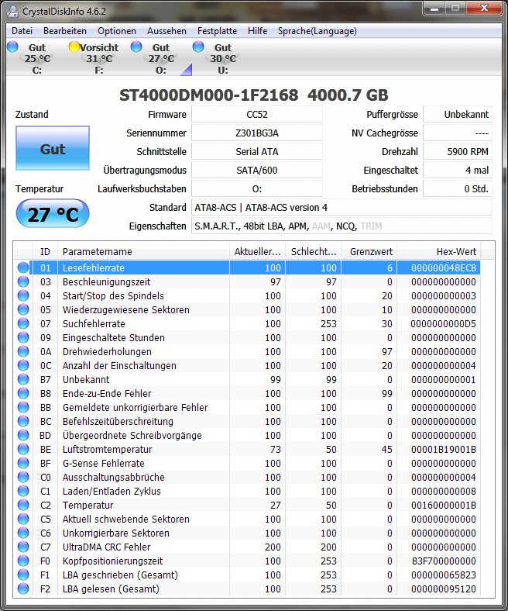Select drive O: with 27 °C
508x611 pixels.
click(x=161, y=58)
